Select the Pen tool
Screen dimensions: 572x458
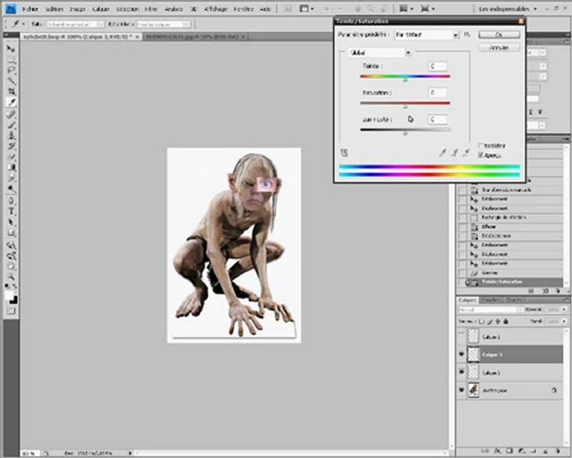11,200
